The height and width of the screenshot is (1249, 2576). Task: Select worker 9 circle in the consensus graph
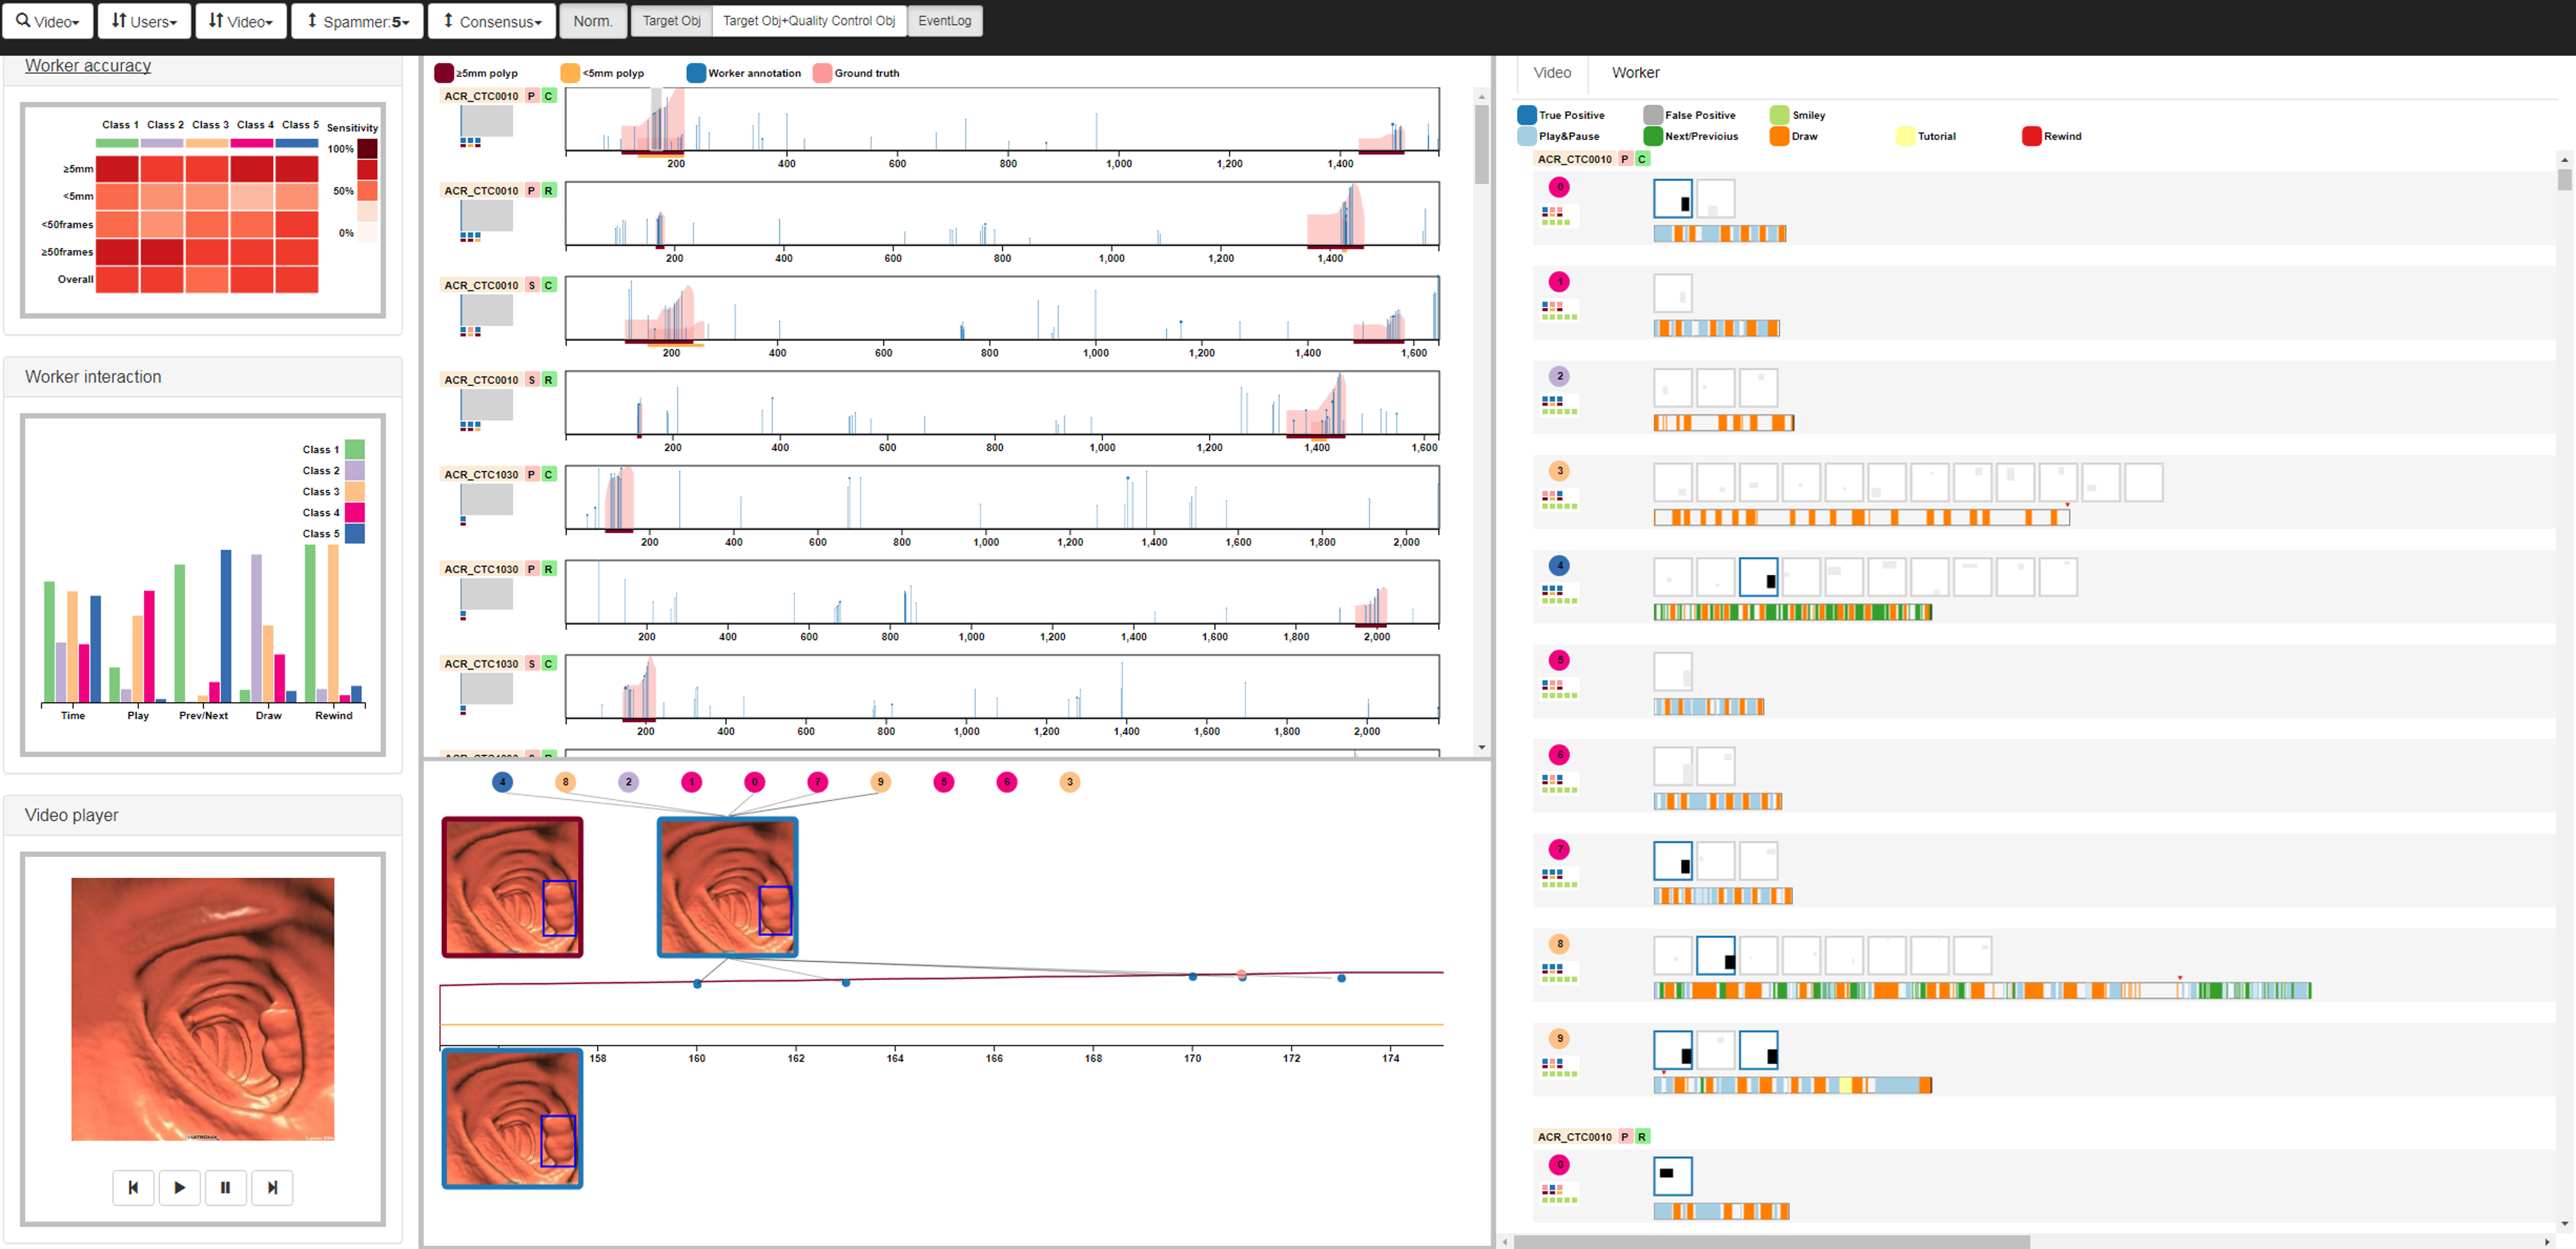click(x=881, y=782)
